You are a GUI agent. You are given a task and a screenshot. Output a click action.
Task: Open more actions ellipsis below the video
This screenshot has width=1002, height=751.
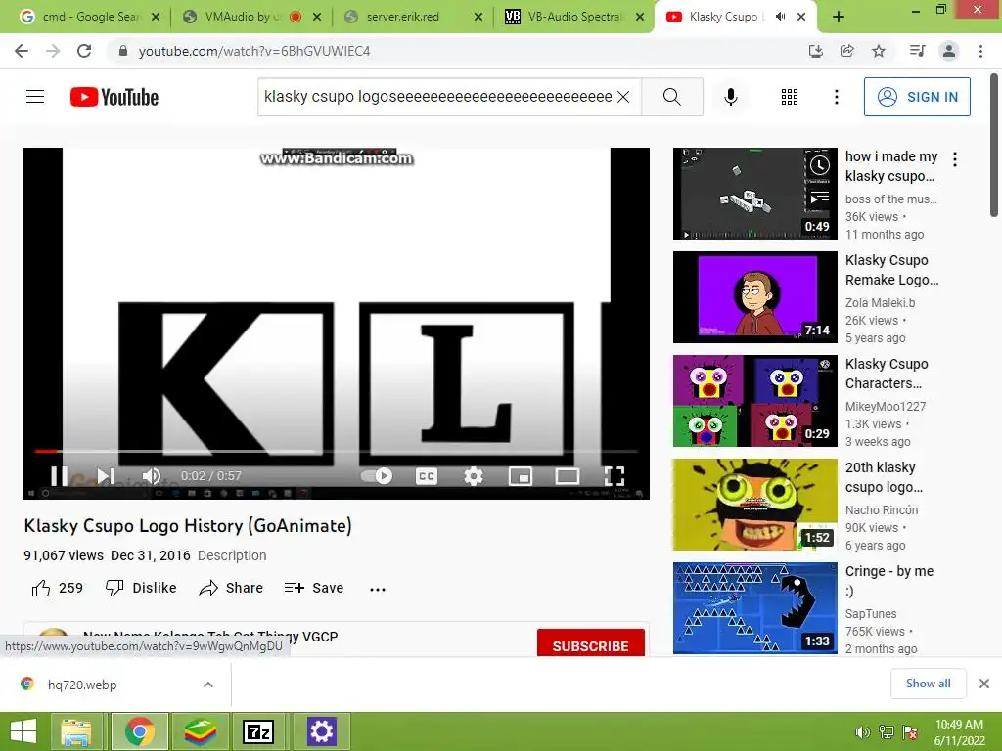(378, 589)
